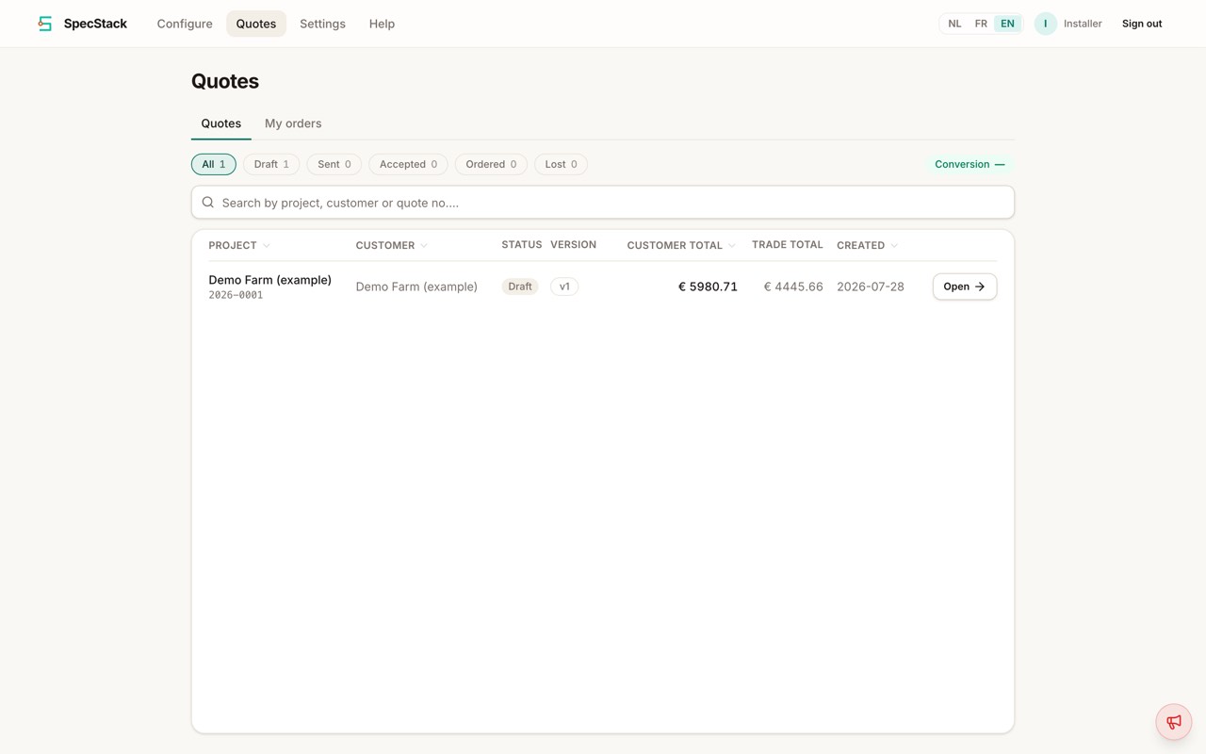Click project name Demo Farm (example)
Viewport: 1206px width, 754px height.
tap(270, 280)
